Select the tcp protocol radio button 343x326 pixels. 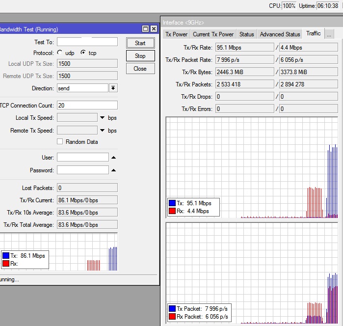tap(83, 53)
